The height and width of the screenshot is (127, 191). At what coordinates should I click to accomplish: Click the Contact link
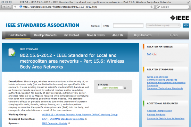(95, 26)
